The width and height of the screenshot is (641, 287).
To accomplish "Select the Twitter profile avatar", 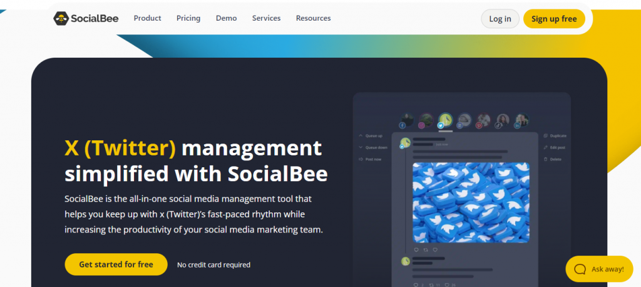I will point(446,120).
